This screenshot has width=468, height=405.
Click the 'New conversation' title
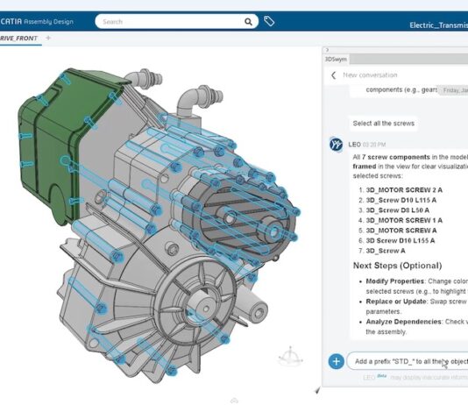tap(370, 75)
